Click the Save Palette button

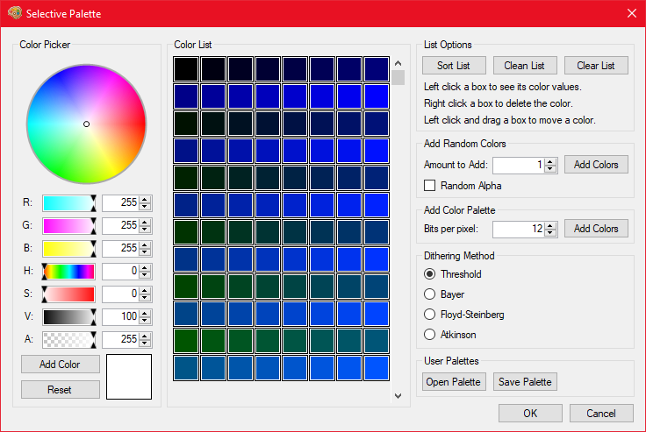(525, 382)
